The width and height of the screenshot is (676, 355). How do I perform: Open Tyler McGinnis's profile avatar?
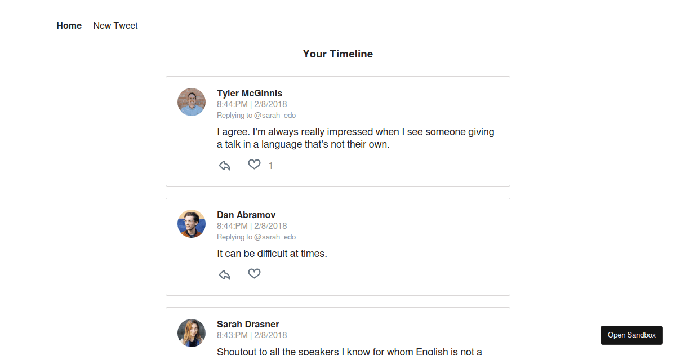click(192, 102)
